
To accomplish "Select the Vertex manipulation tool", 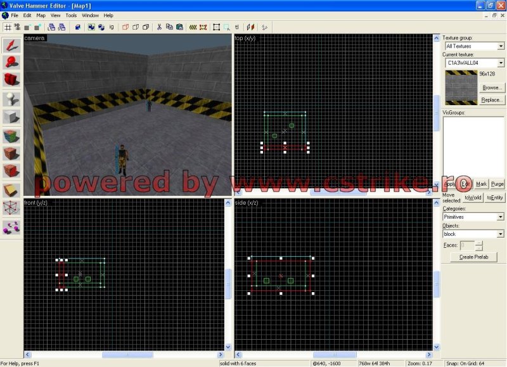I will [x=11, y=208].
